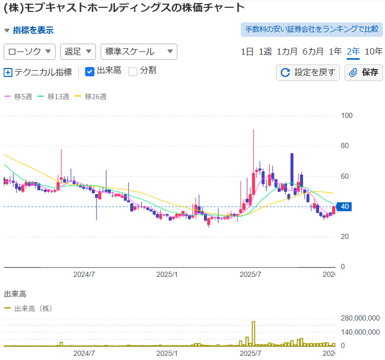The height and width of the screenshot is (360, 385).
Task: Open the 週足 interval dropdown
Action: [78, 51]
